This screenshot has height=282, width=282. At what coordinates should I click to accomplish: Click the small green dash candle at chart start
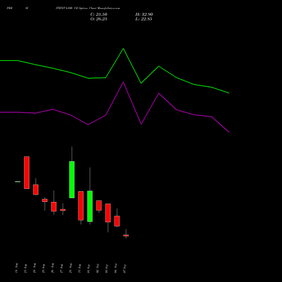(17, 182)
